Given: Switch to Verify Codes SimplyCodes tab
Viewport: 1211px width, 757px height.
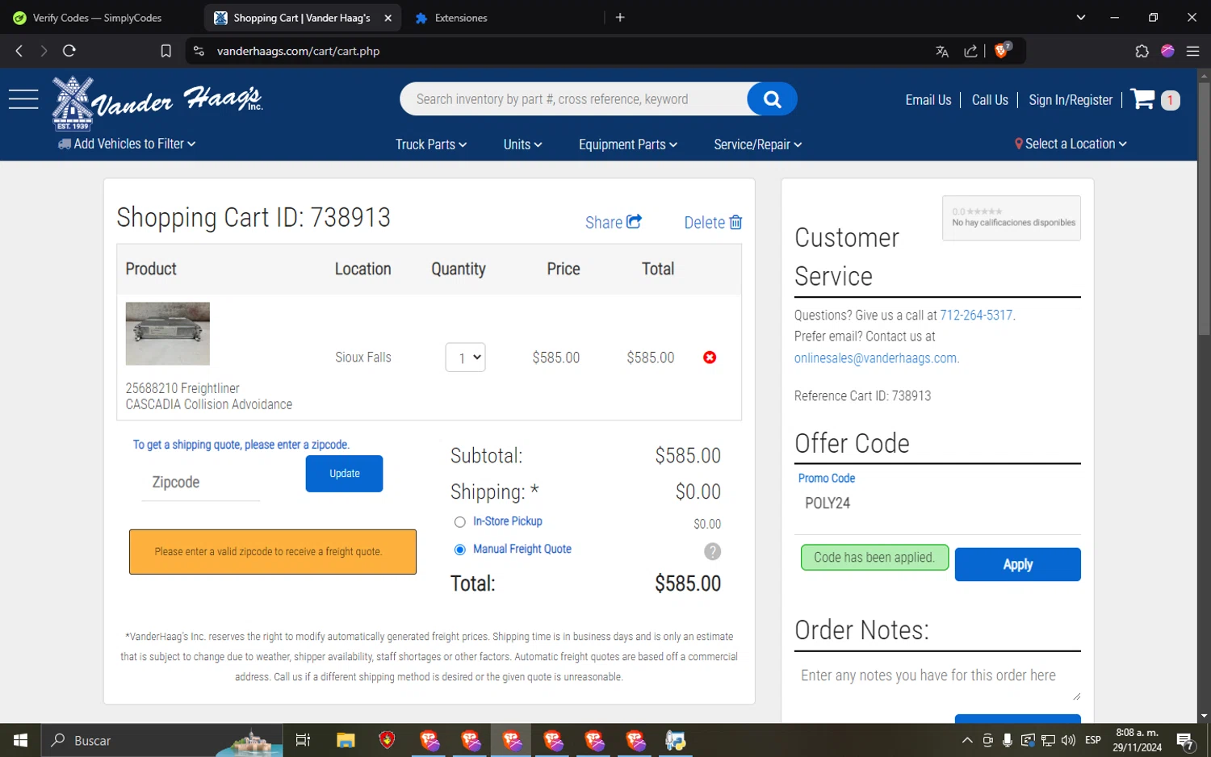Looking at the screenshot, I should click(x=97, y=18).
